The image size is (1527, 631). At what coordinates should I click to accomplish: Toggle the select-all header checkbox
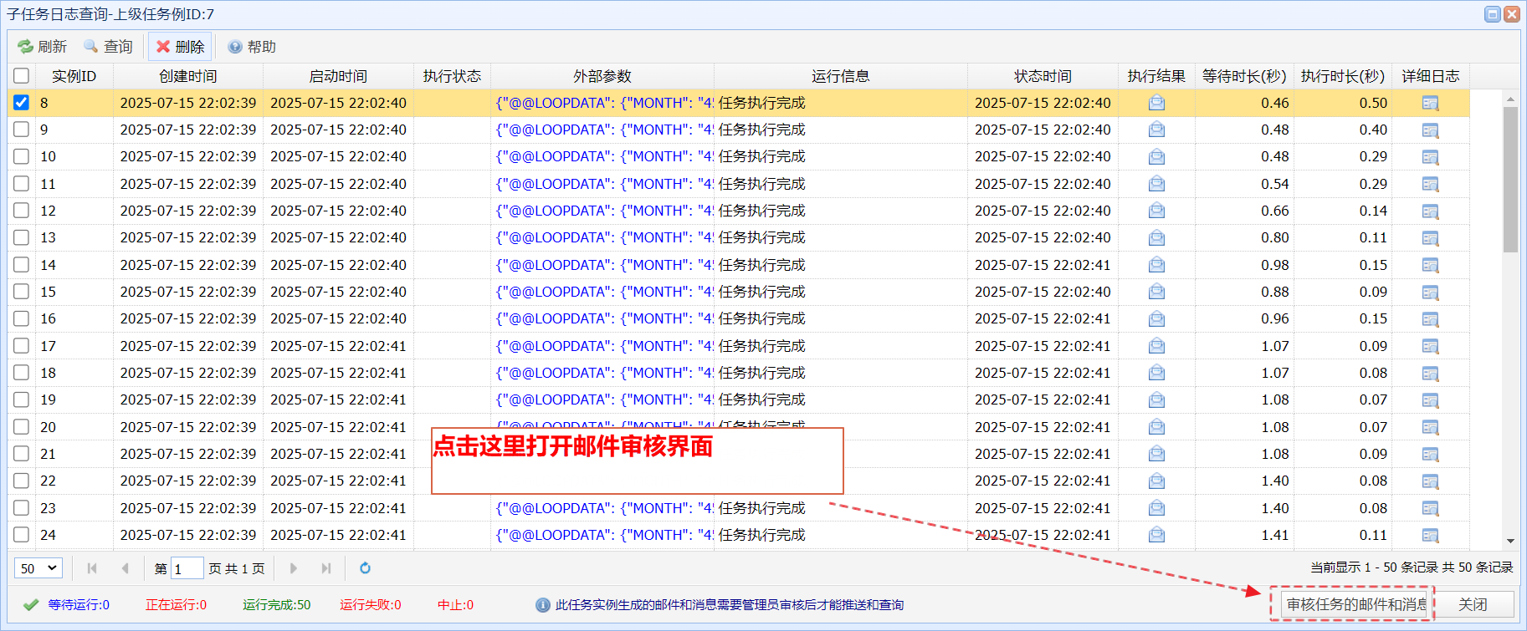point(22,76)
